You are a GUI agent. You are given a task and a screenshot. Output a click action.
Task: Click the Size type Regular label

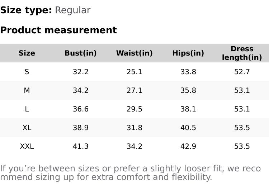(45, 10)
